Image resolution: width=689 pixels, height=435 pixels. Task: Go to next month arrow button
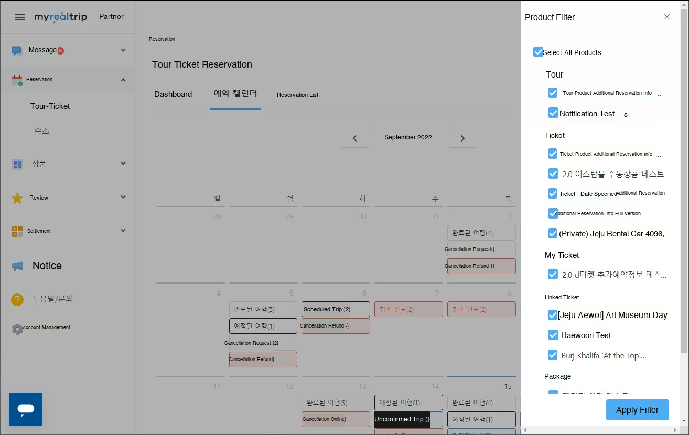(462, 138)
